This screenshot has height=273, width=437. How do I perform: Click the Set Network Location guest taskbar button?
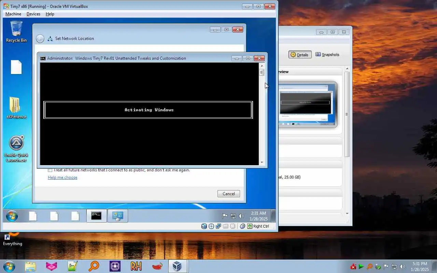pyautogui.click(x=118, y=216)
